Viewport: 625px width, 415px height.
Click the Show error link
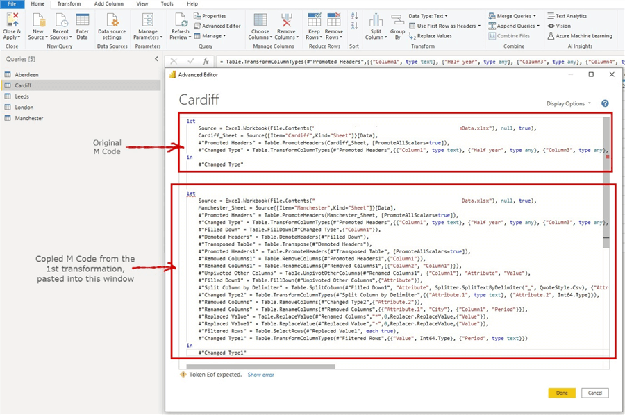pyautogui.click(x=261, y=375)
